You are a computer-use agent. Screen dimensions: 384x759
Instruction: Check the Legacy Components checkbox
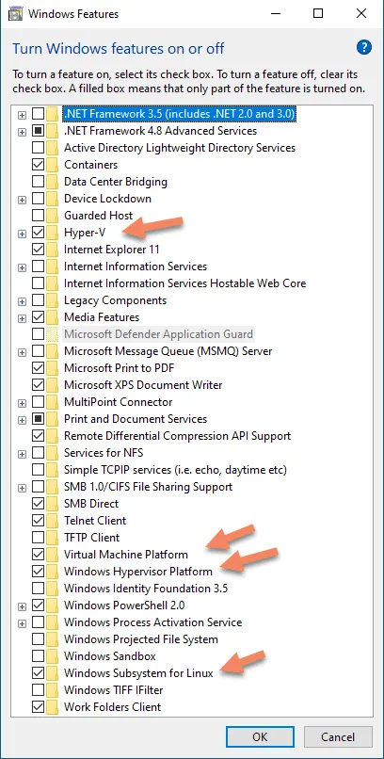pyautogui.click(x=38, y=300)
